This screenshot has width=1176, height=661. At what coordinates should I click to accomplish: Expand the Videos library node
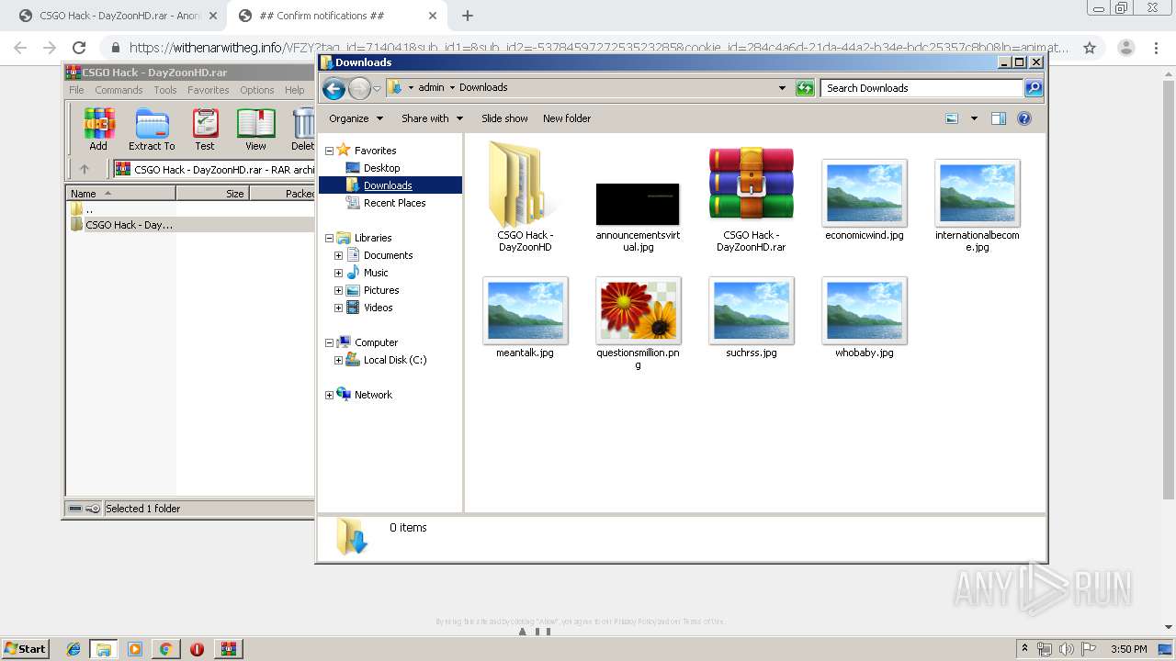pyautogui.click(x=338, y=308)
